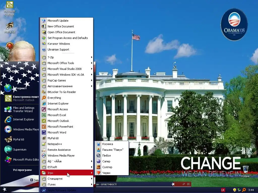Launch Інтернет pinned Start menu item
The height and width of the screenshot is (193, 258).
click(20, 88)
